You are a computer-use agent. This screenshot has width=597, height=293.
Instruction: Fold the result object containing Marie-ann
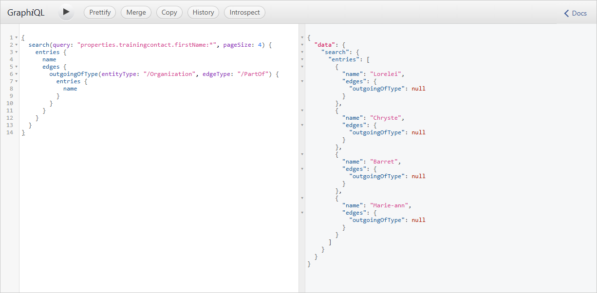point(302,198)
